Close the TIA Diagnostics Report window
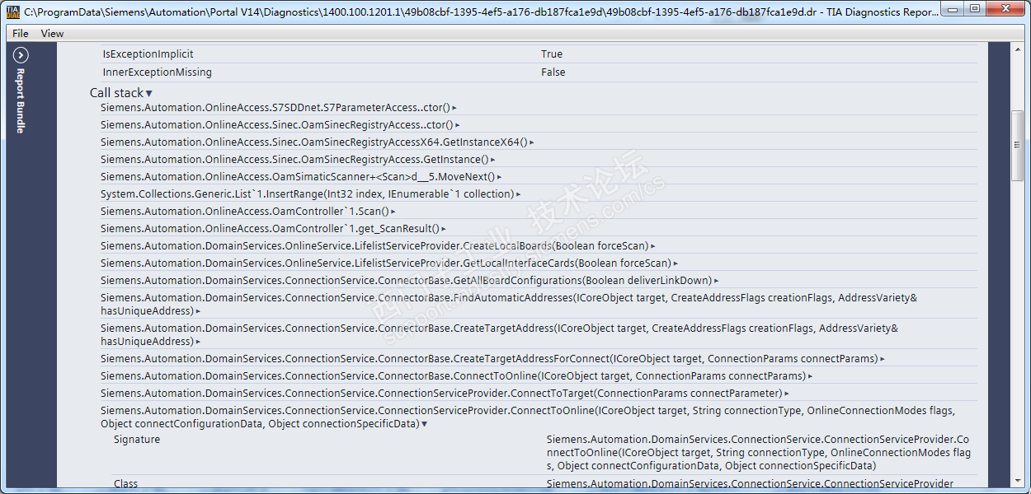 click(x=1005, y=8)
